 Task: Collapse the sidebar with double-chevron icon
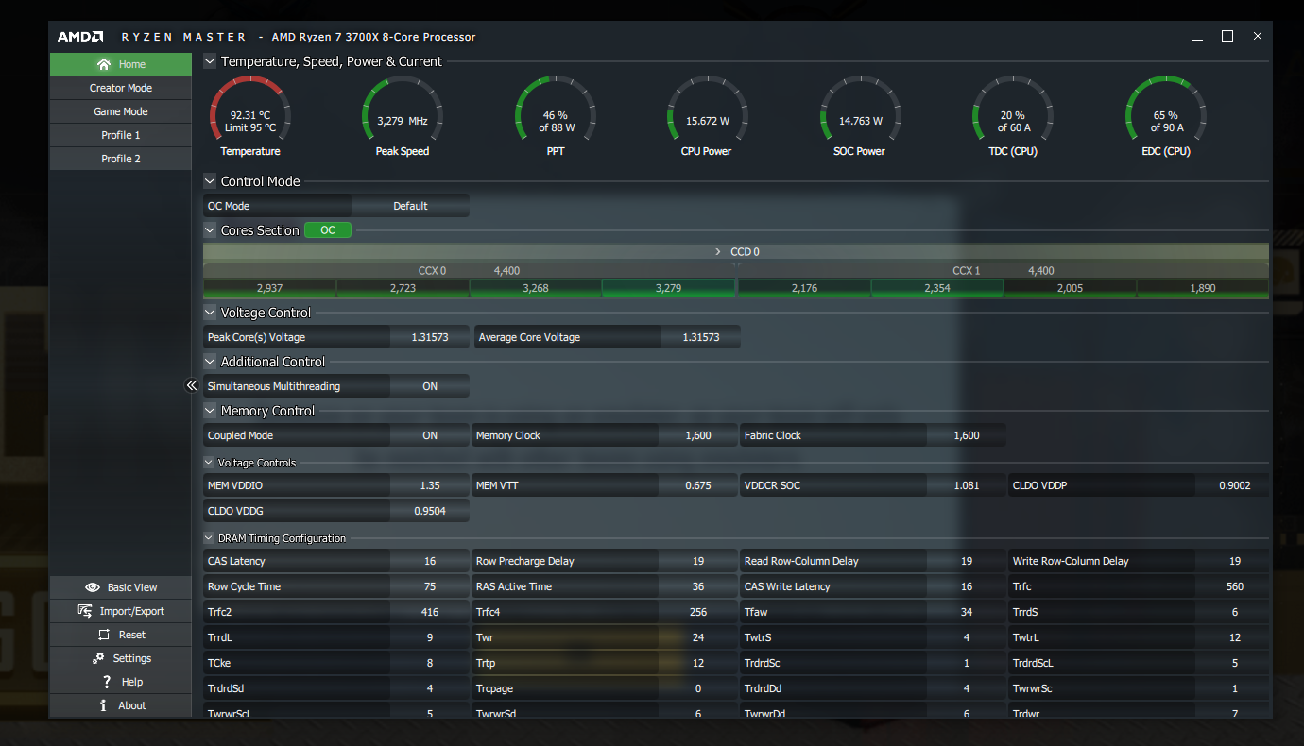point(192,385)
